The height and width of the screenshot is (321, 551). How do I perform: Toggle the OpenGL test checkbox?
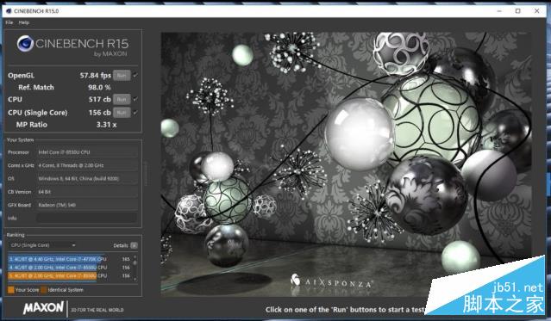(x=135, y=75)
